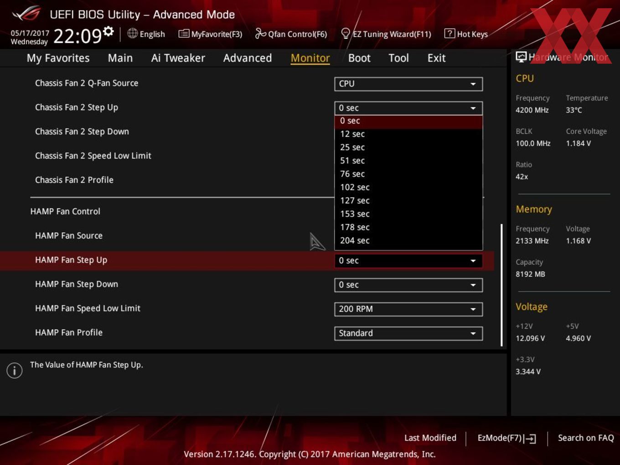Choose 51 sec option
Viewport: 620px width, 465px height.
pos(408,160)
